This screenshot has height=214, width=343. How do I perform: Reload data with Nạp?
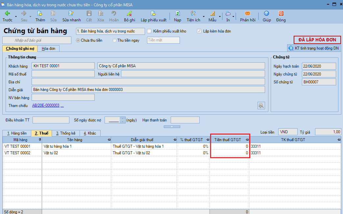[177, 17]
